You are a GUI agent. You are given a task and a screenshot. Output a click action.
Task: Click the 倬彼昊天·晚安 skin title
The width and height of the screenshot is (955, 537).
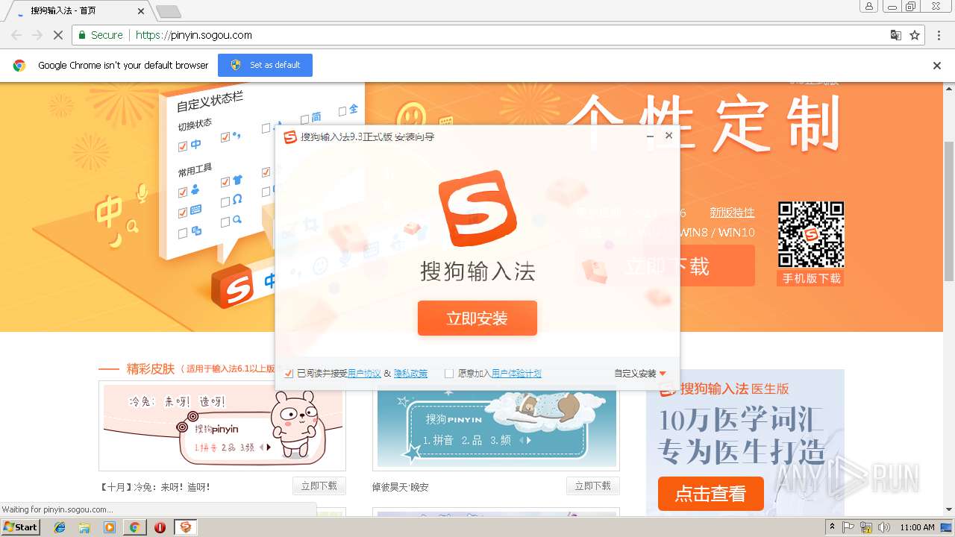pos(401,487)
